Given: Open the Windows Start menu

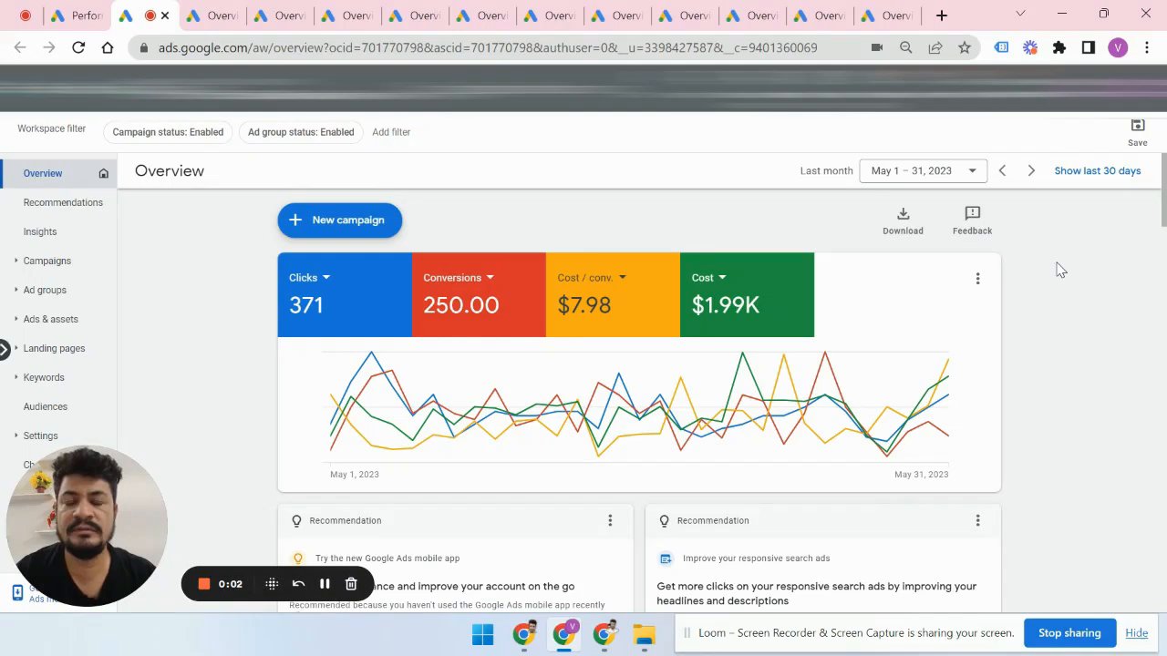Looking at the screenshot, I should (x=483, y=634).
